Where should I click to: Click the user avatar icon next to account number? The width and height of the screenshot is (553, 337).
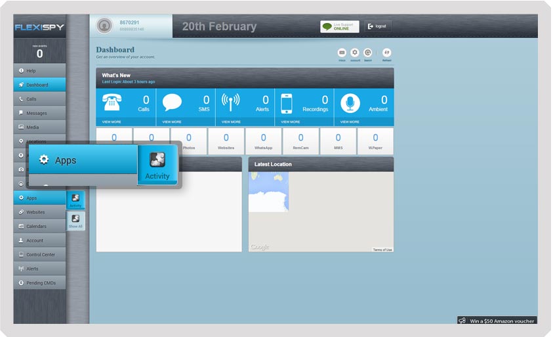coord(104,26)
